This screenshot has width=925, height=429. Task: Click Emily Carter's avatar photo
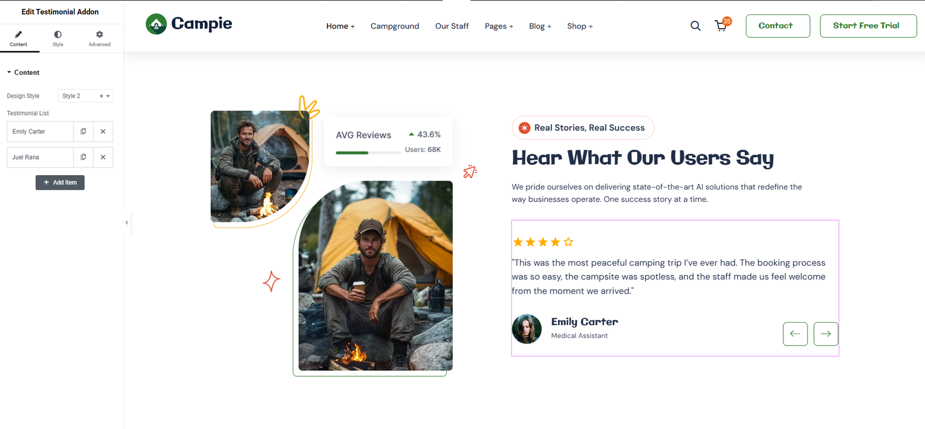pyautogui.click(x=527, y=329)
